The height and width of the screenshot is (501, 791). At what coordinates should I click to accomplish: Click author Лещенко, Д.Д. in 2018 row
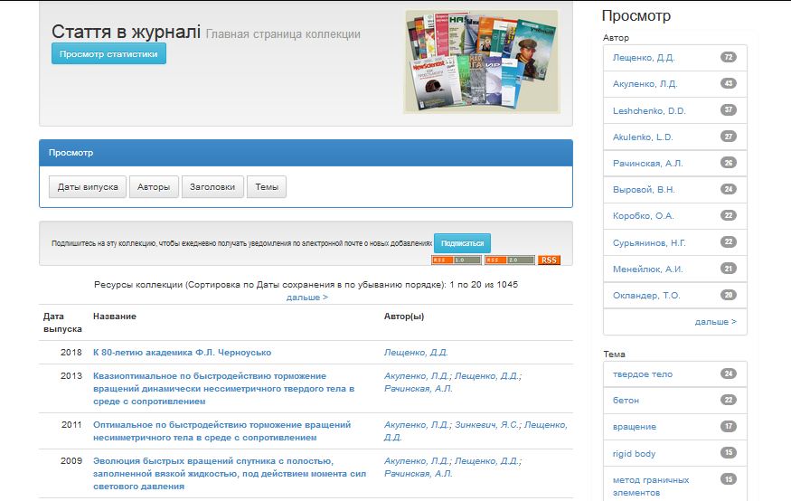pos(416,352)
